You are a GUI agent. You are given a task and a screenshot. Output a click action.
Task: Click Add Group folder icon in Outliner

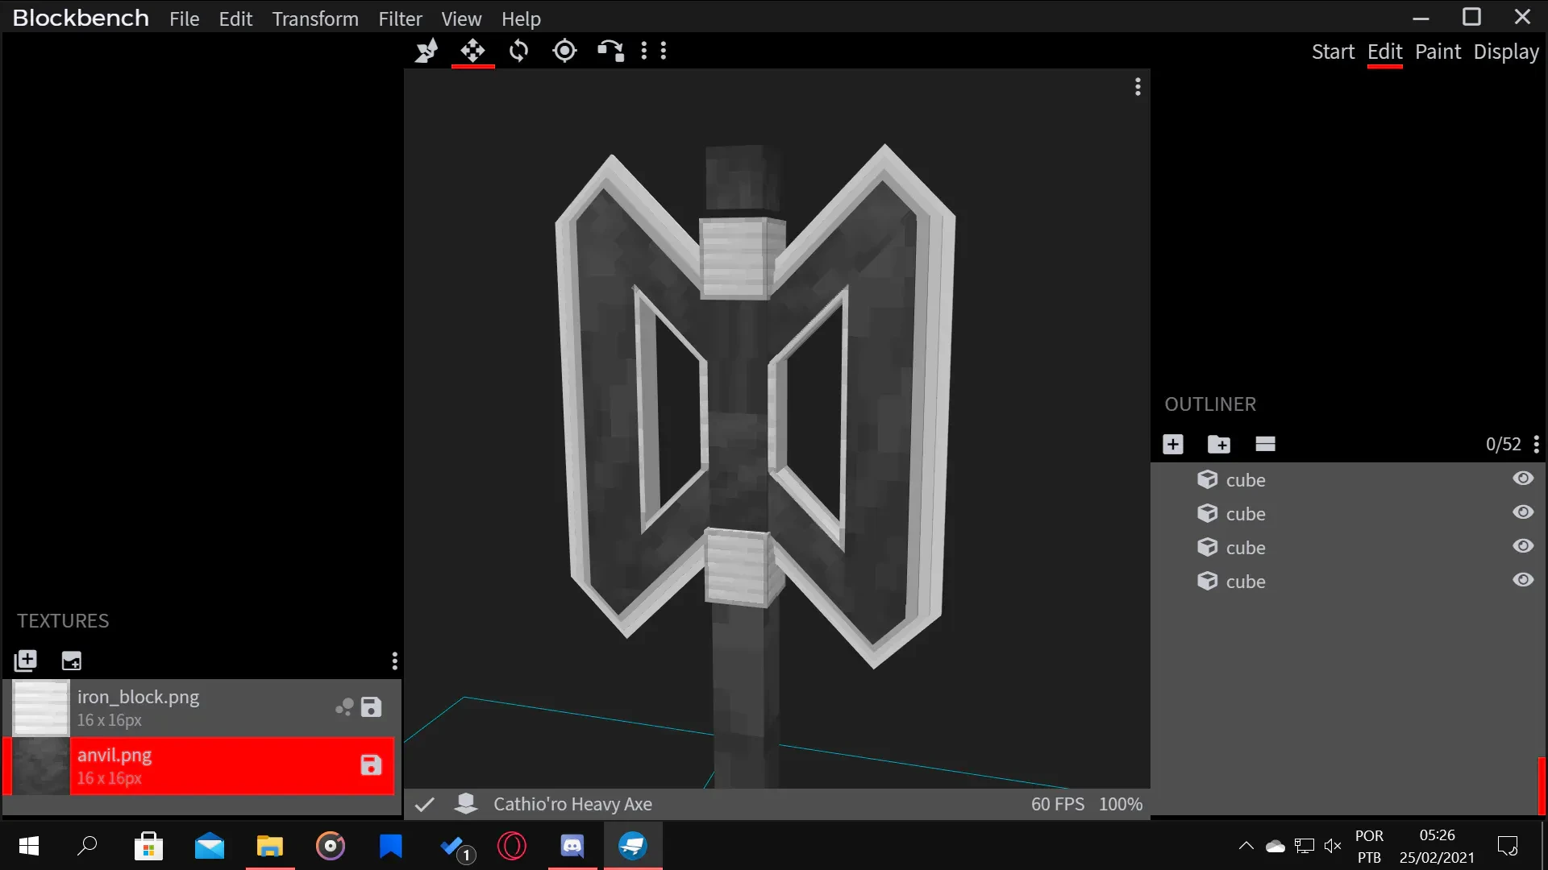[1218, 444]
